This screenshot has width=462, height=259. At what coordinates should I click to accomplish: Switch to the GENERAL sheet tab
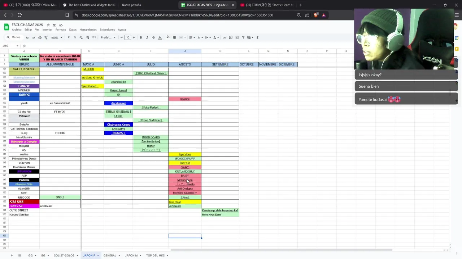click(x=110, y=255)
